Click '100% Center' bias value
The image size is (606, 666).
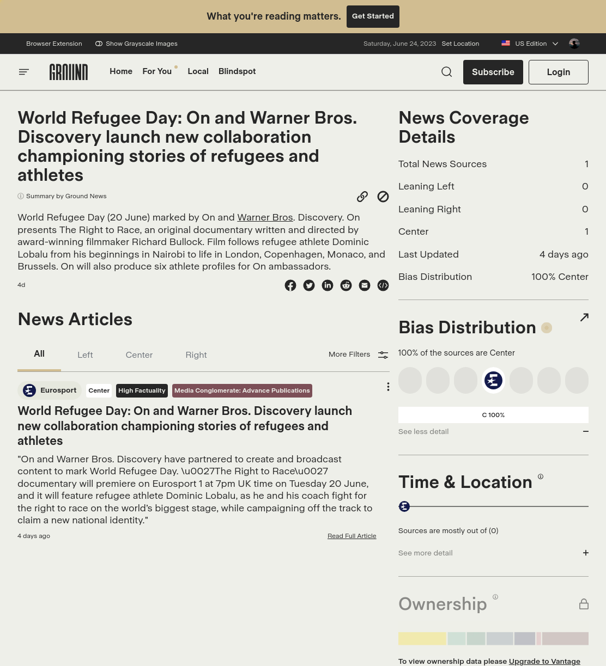560,277
